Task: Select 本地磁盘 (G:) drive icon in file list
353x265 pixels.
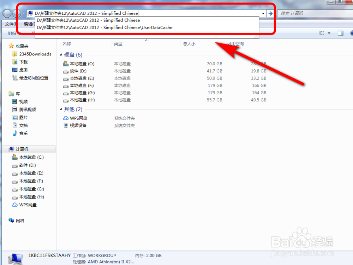Action: 66,93
